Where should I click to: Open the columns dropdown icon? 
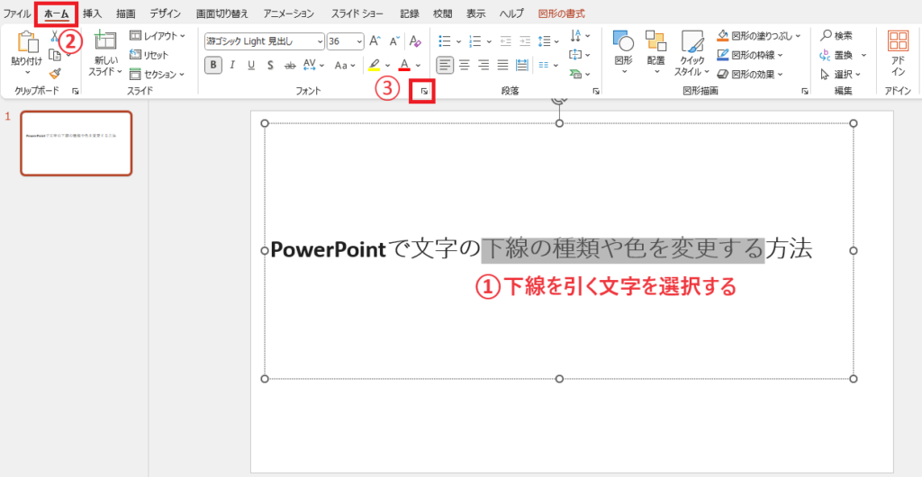pyautogui.click(x=547, y=65)
